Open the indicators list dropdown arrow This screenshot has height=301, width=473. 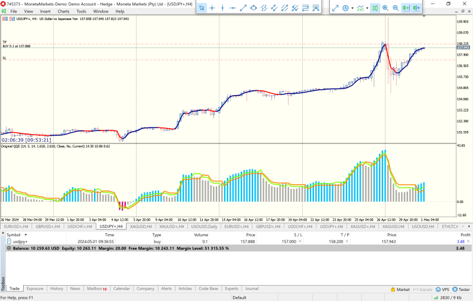click(x=367, y=8)
